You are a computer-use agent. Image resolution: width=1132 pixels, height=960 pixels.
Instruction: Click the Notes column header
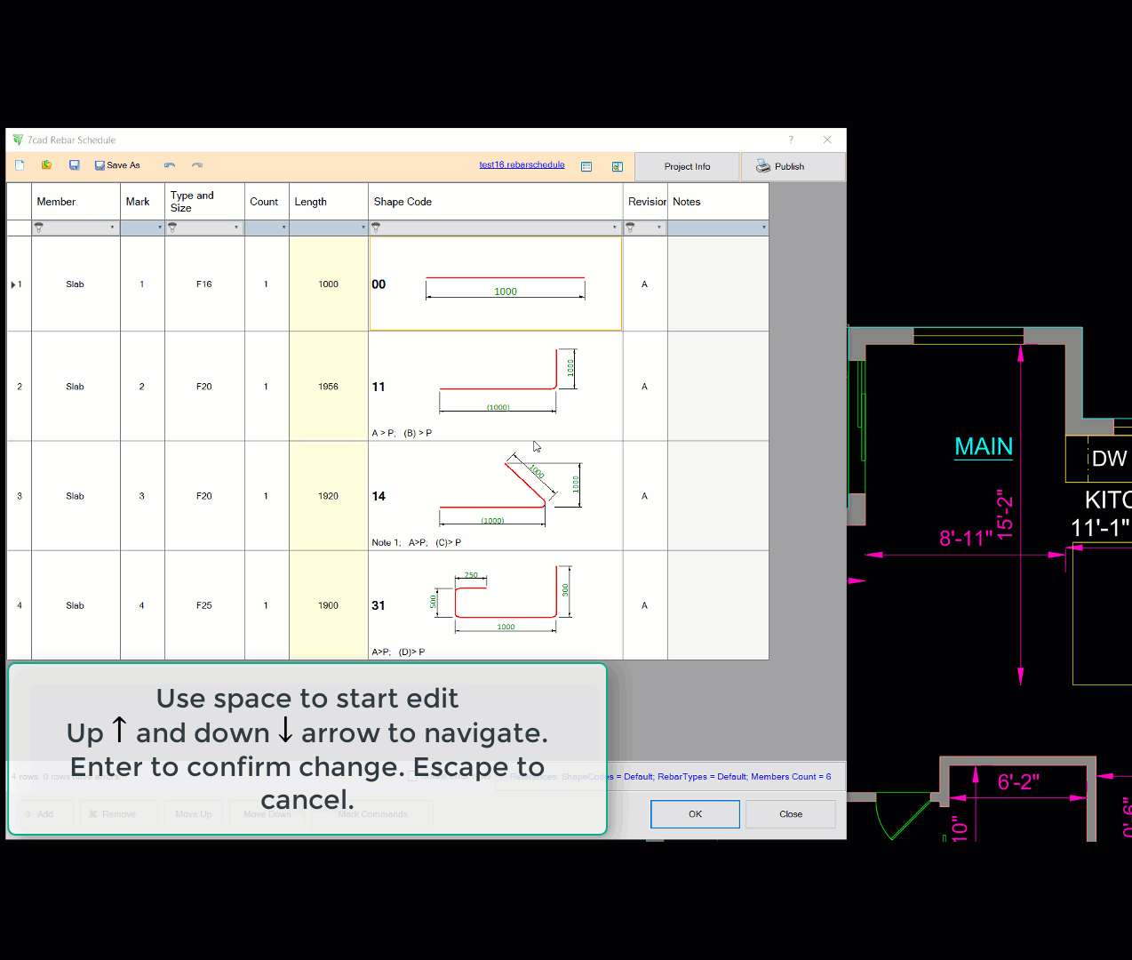tap(718, 202)
